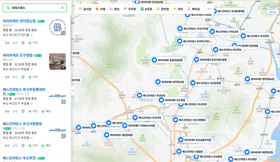The height and width of the screenshot is (162, 280).
Task: Click map marker 배스킨라빈스 부산아시아드
Action: pyautogui.click(x=196, y=41)
